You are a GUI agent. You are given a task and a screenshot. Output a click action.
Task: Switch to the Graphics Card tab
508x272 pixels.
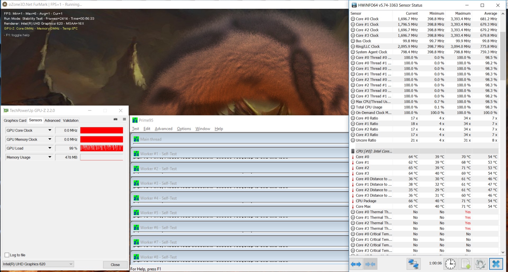tap(15, 121)
